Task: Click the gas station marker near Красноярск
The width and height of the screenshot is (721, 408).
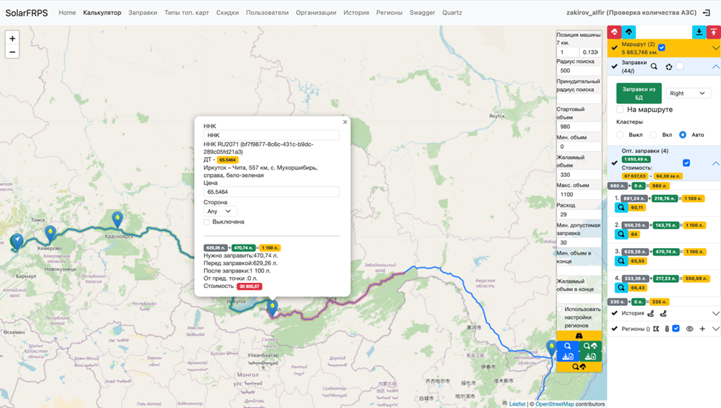Action: (118, 219)
